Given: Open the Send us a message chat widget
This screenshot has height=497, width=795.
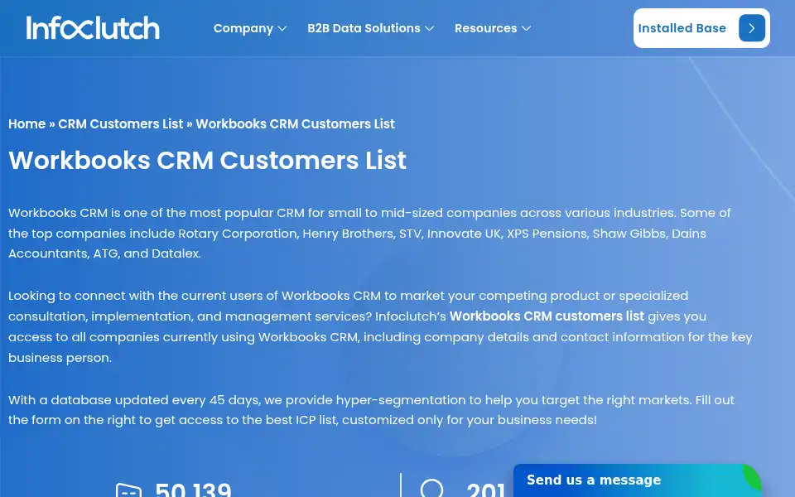Looking at the screenshot, I should [x=638, y=480].
